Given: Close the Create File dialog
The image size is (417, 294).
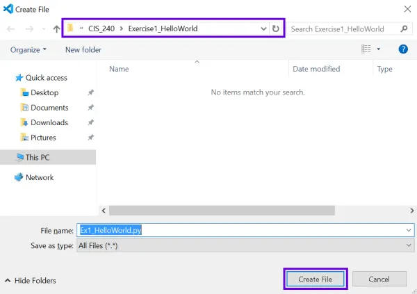Looking at the screenshot, I should tap(407, 9).
